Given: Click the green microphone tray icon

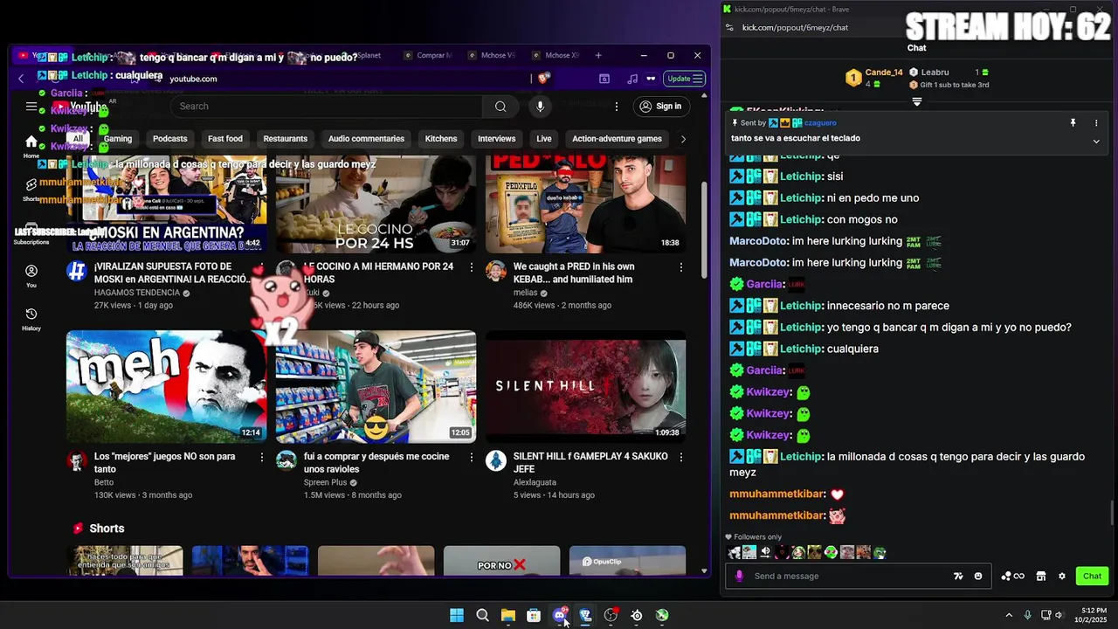Looking at the screenshot, I should pyautogui.click(x=1027, y=615).
